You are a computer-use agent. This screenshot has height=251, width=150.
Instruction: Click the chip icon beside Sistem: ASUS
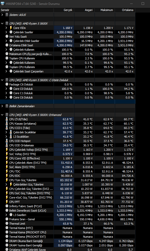click(7, 15)
